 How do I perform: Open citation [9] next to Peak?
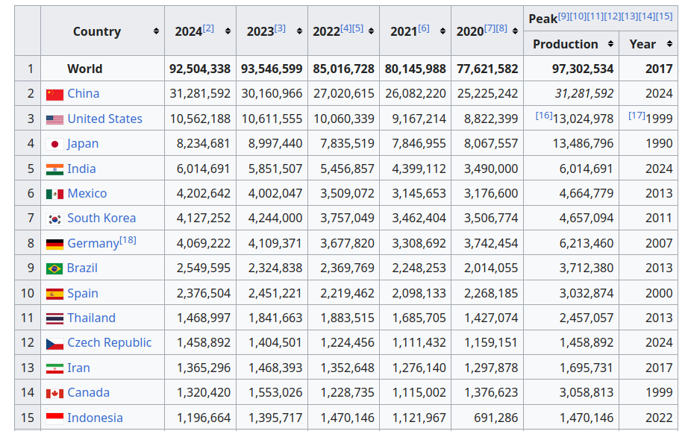(563, 16)
